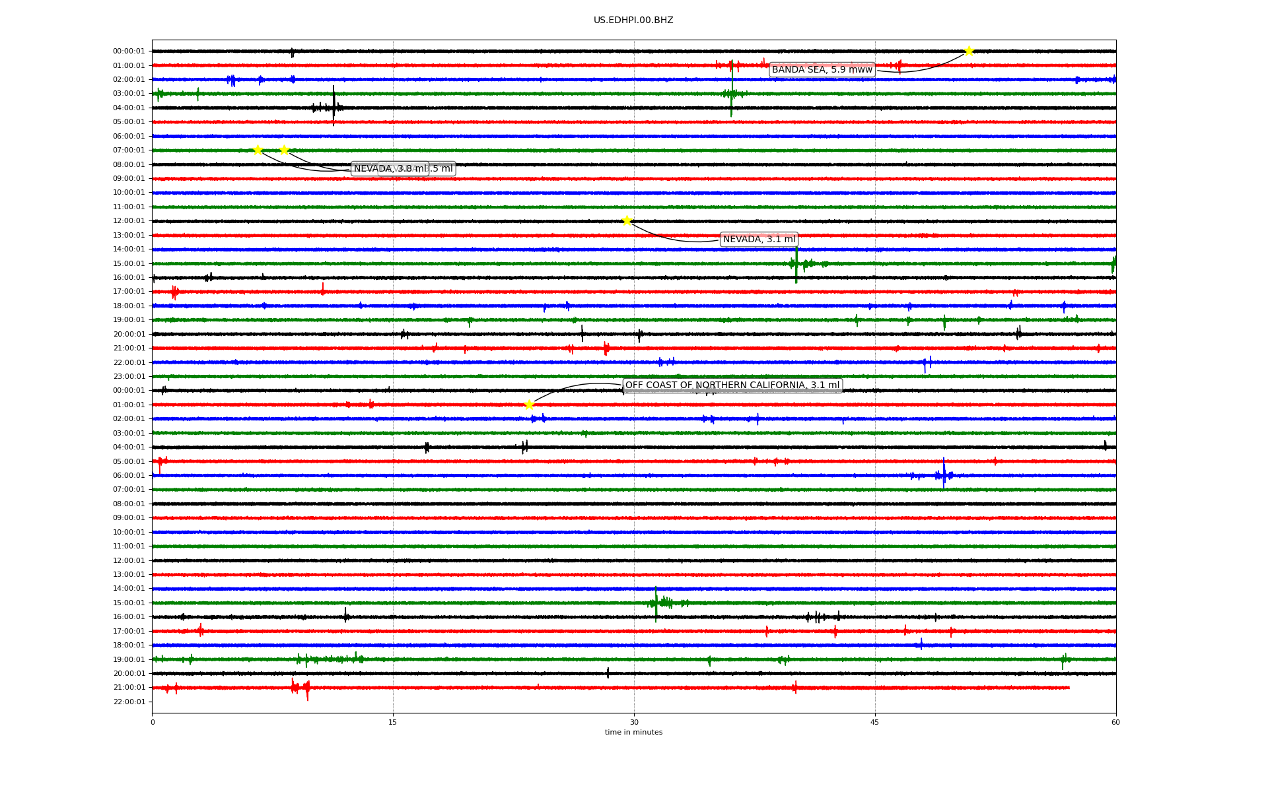1268x792 pixels.
Task: Click the yellow star on red 01:00:01 trace near minute 23
Action: click(529, 405)
